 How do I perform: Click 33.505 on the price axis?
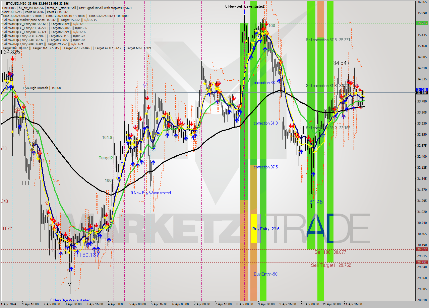point(422,112)
